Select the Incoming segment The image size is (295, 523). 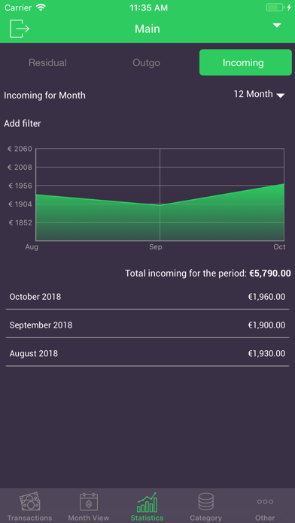pyautogui.click(x=245, y=62)
